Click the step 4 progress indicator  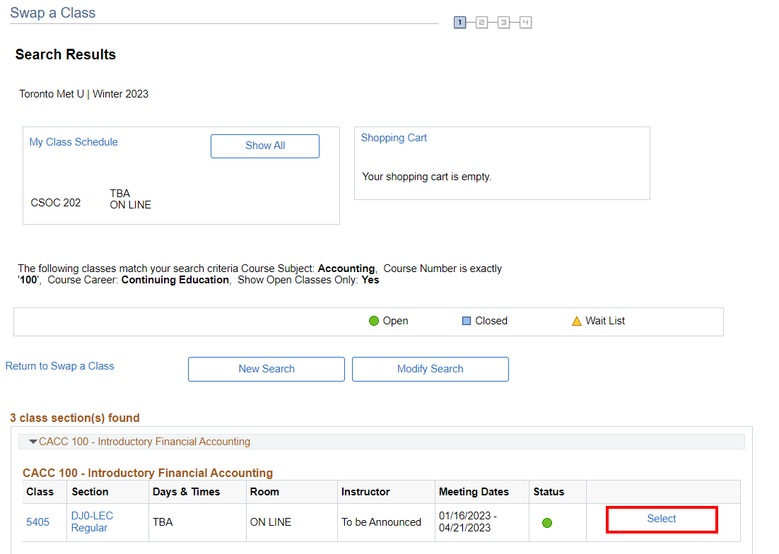click(525, 23)
